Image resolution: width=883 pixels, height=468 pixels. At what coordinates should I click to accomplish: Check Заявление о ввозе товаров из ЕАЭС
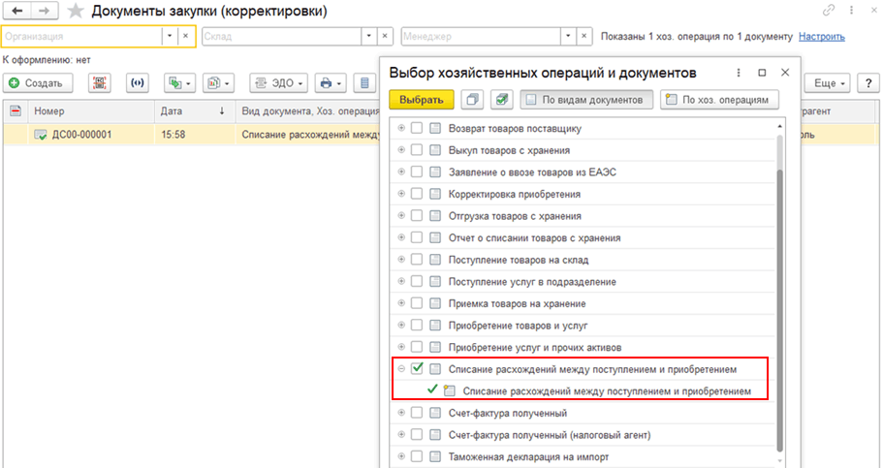pos(416,172)
